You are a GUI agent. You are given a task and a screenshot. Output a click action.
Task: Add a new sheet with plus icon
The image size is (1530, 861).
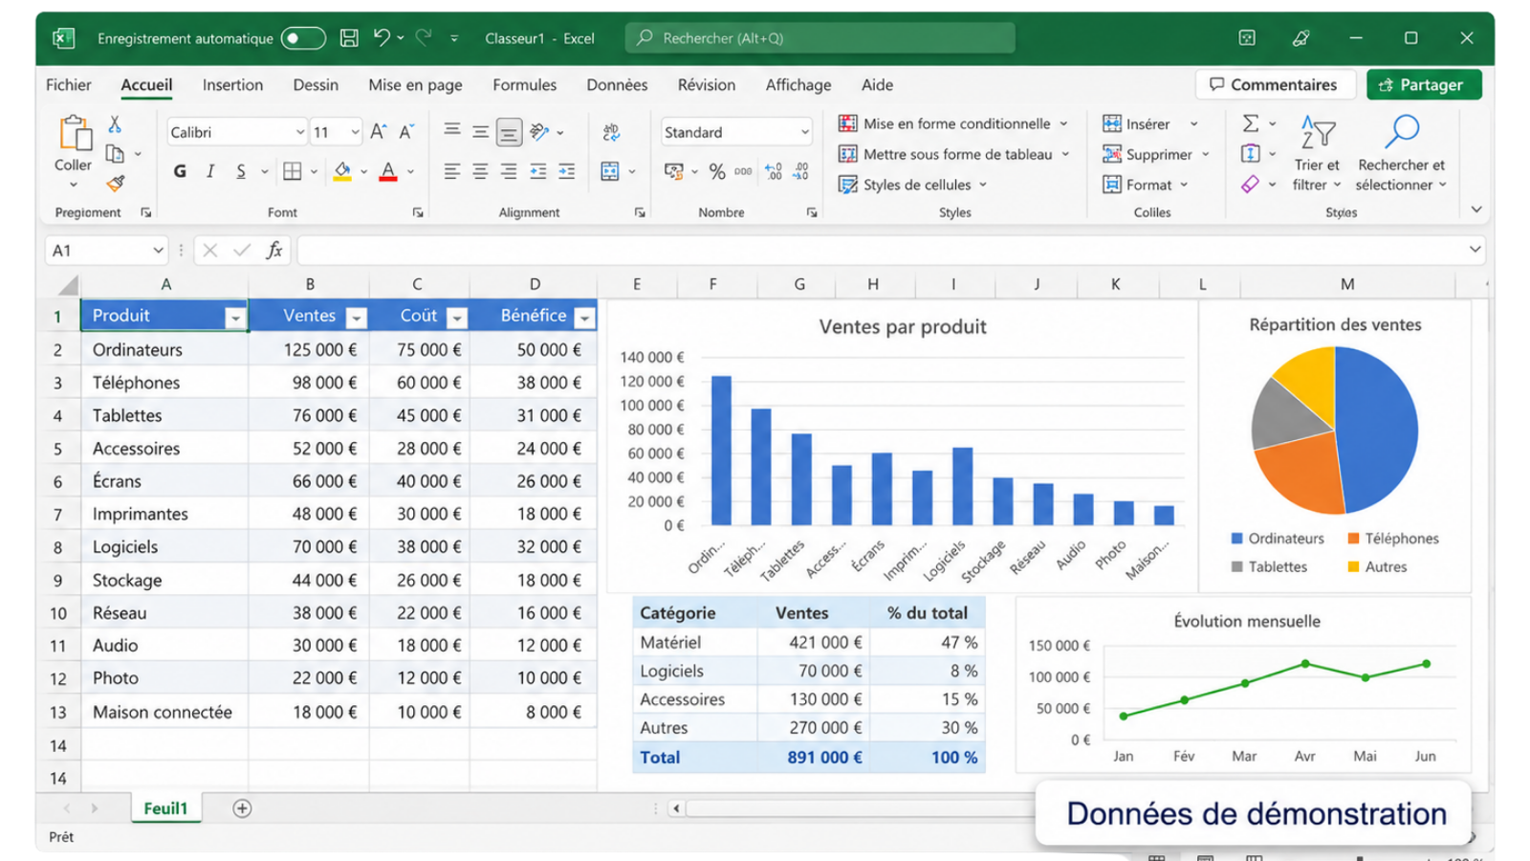pos(242,808)
